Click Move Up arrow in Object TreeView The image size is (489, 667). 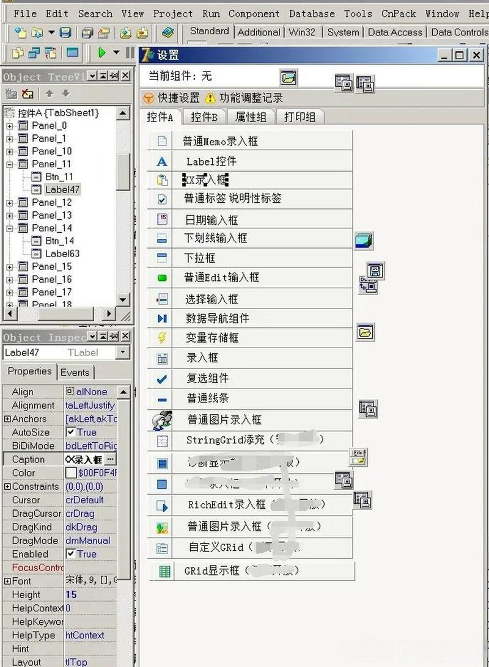point(50,93)
